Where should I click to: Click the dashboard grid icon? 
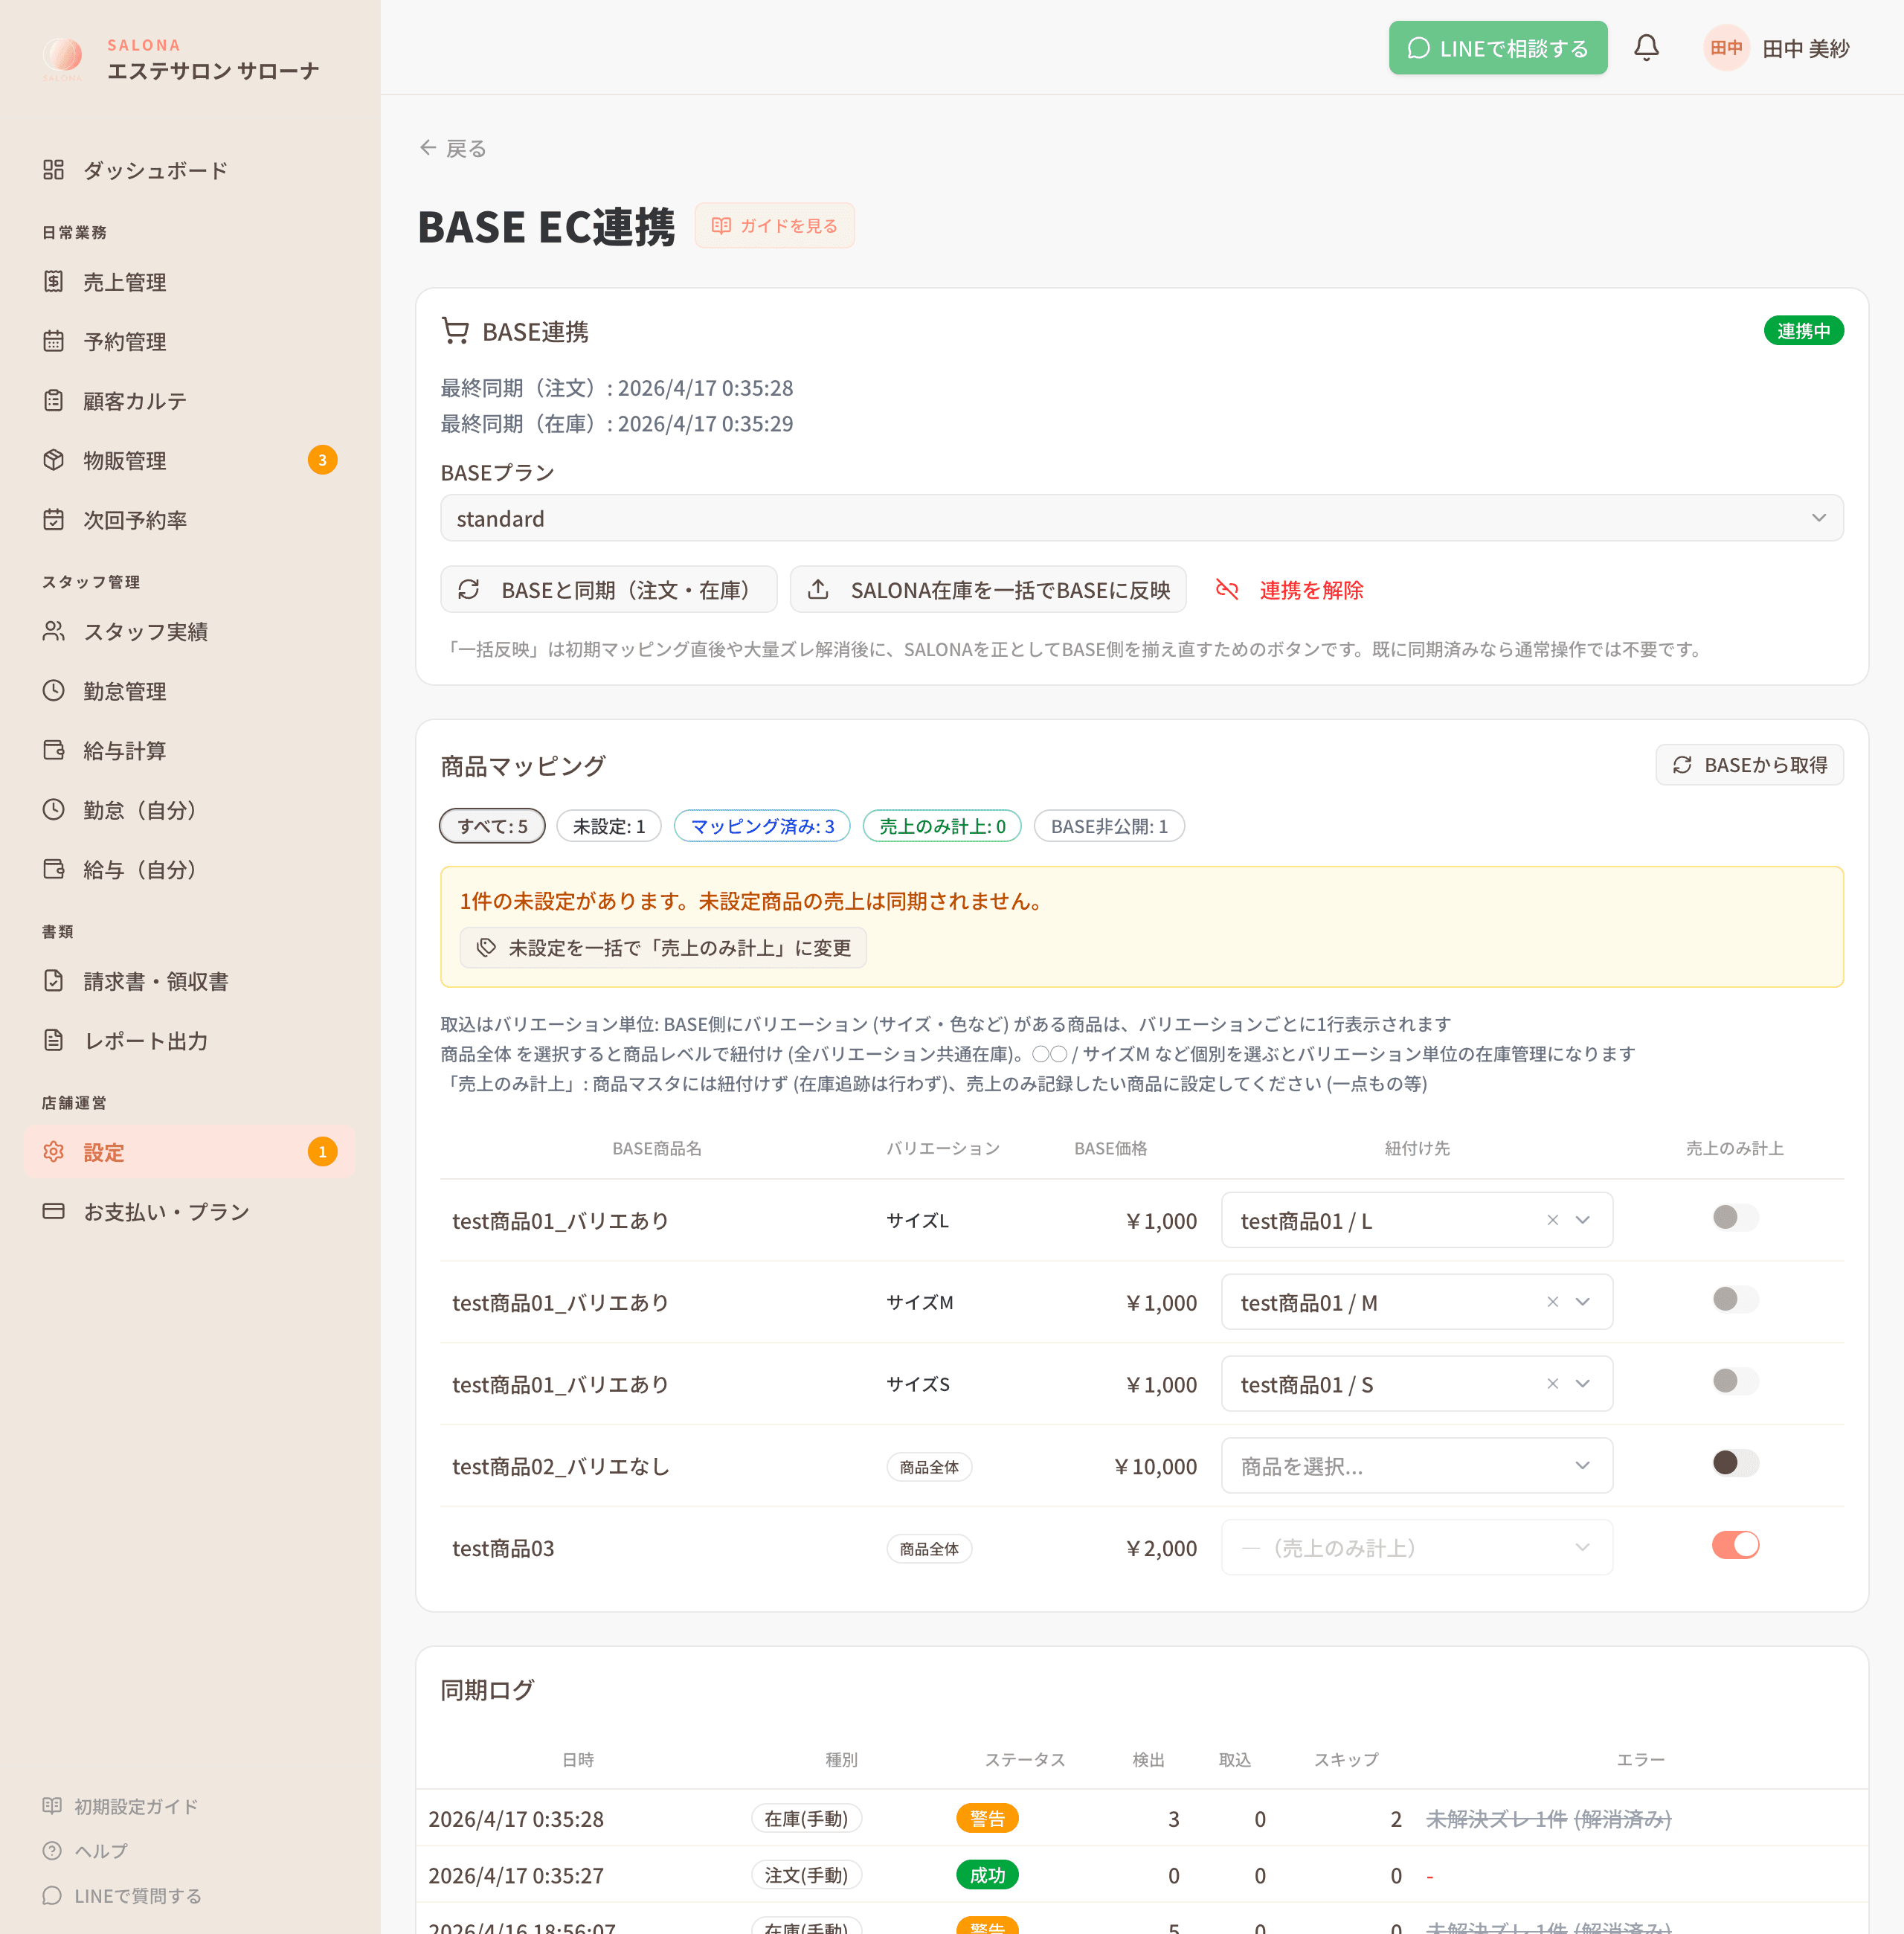click(54, 170)
